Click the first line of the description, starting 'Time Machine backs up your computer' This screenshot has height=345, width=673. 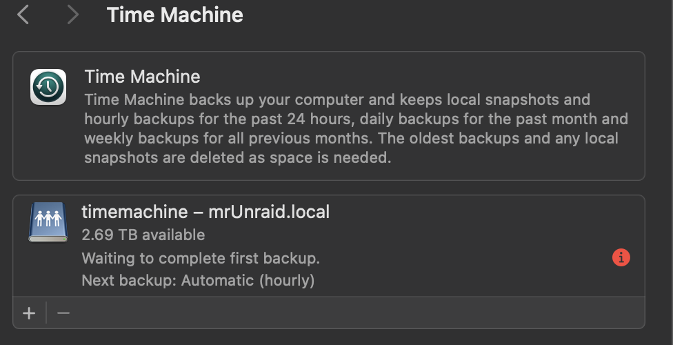tap(337, 99)
